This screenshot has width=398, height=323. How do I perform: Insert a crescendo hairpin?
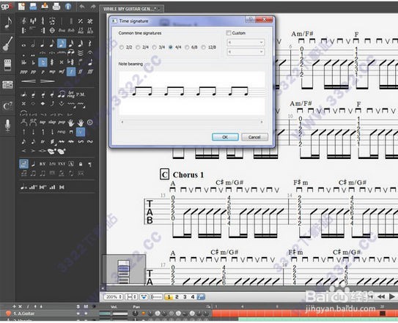tap(29, 81)
